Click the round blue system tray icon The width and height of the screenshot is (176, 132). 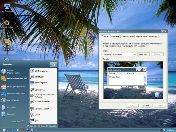point(164,130)
